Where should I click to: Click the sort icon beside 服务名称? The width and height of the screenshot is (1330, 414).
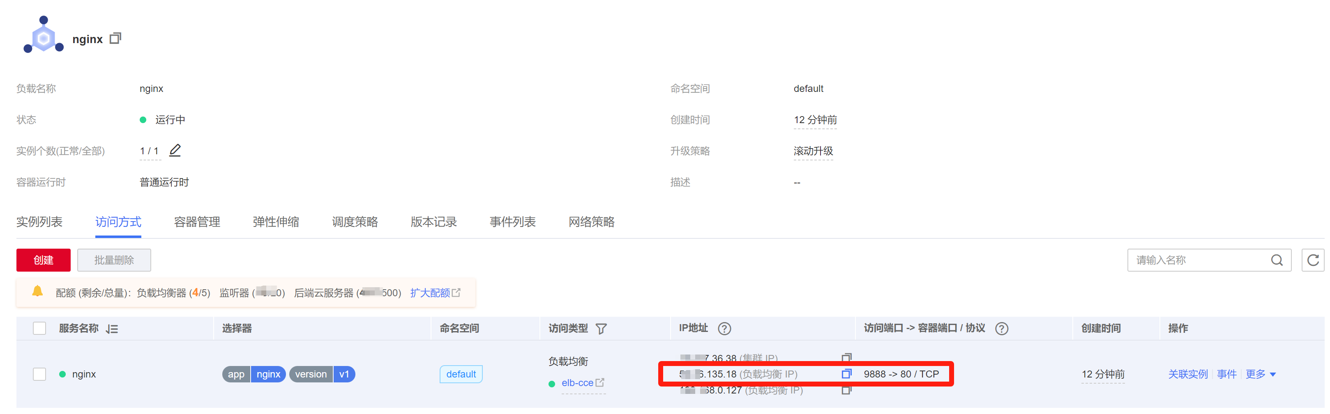(x=112, y=328)
